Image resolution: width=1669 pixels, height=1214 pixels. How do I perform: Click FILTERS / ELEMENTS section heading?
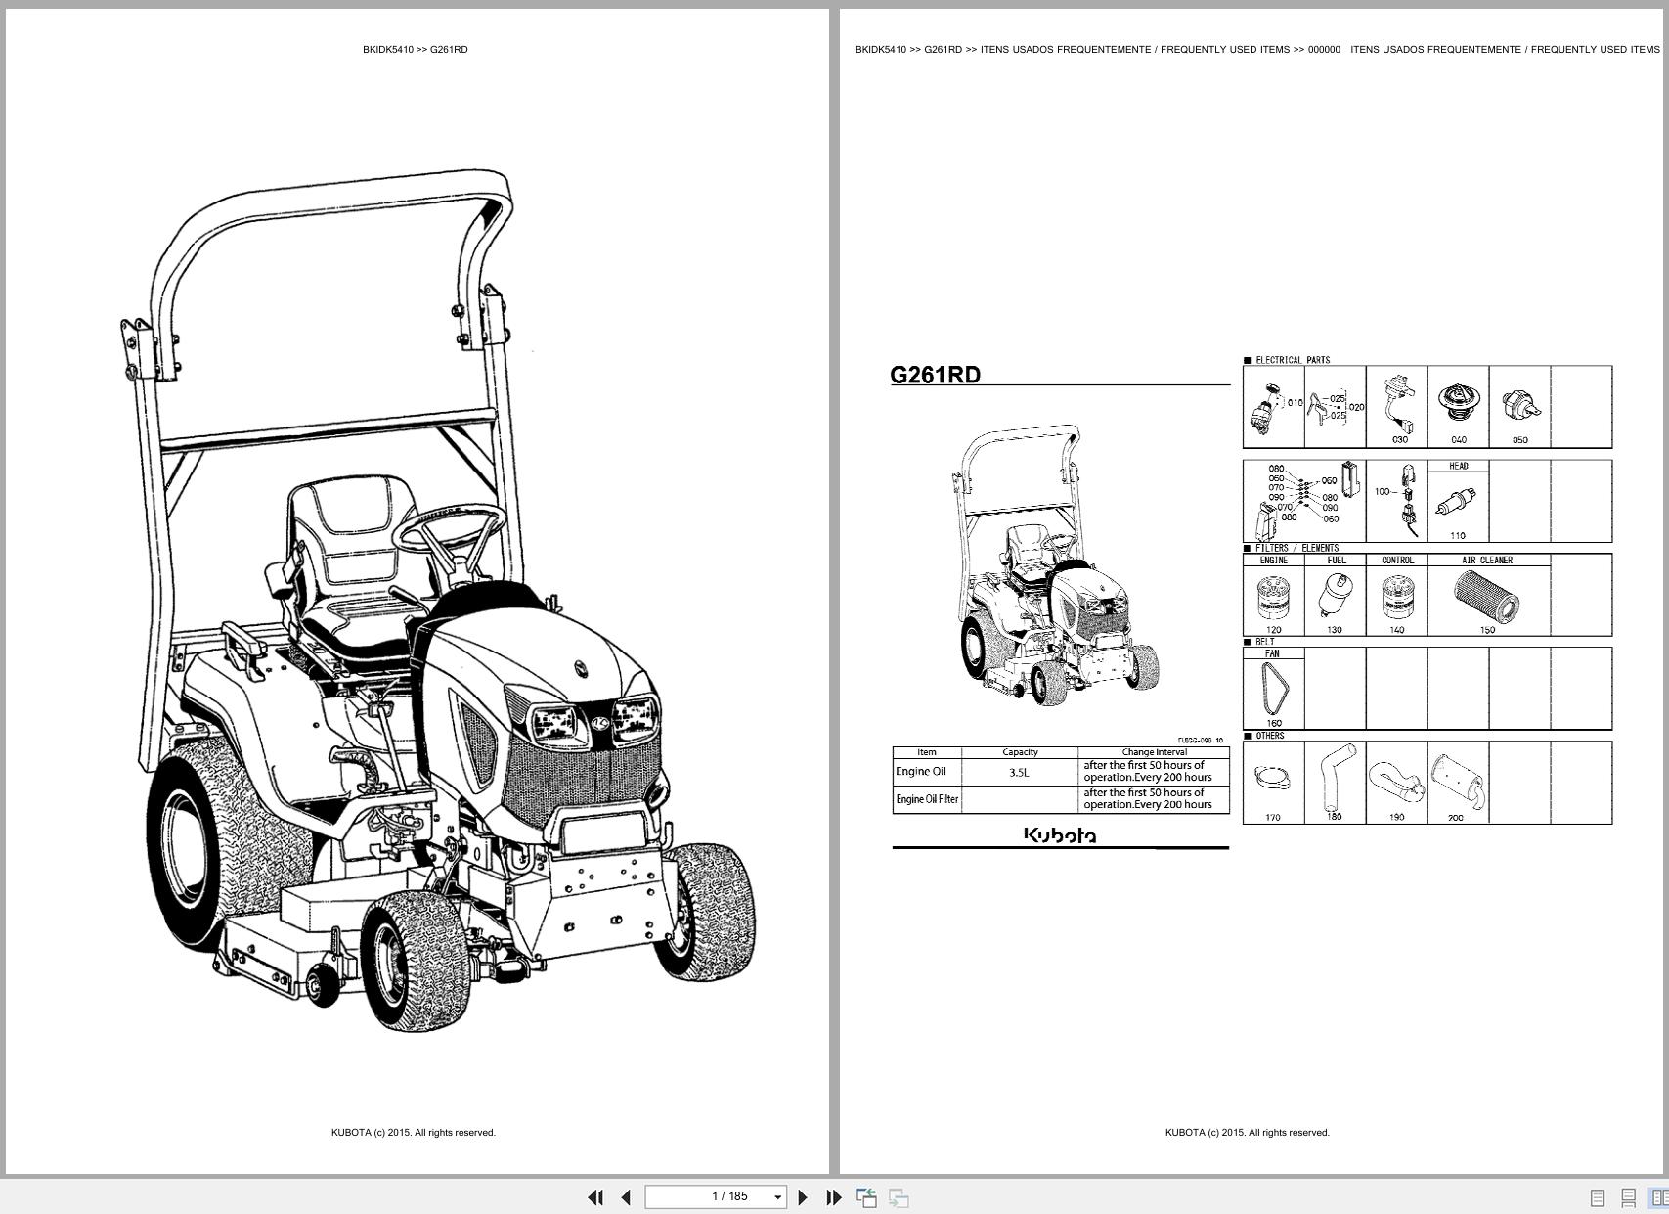click(1296, 548)
